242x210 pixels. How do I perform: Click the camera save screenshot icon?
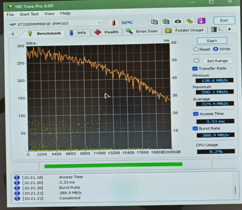(x=178, y=21)
